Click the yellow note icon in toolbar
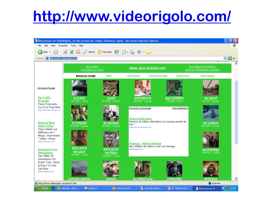Screen dimensions: 264x198 click(148, 52)
